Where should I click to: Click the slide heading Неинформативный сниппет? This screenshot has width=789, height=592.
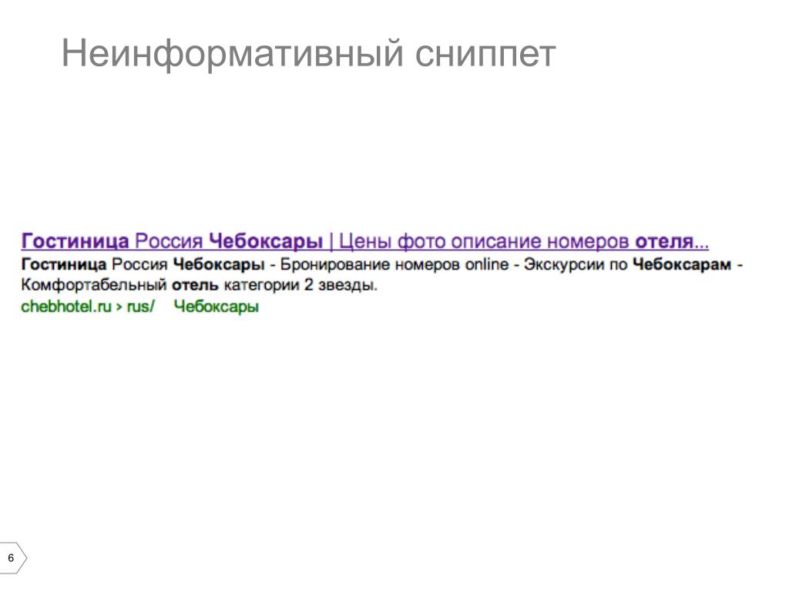click(308, 54)
